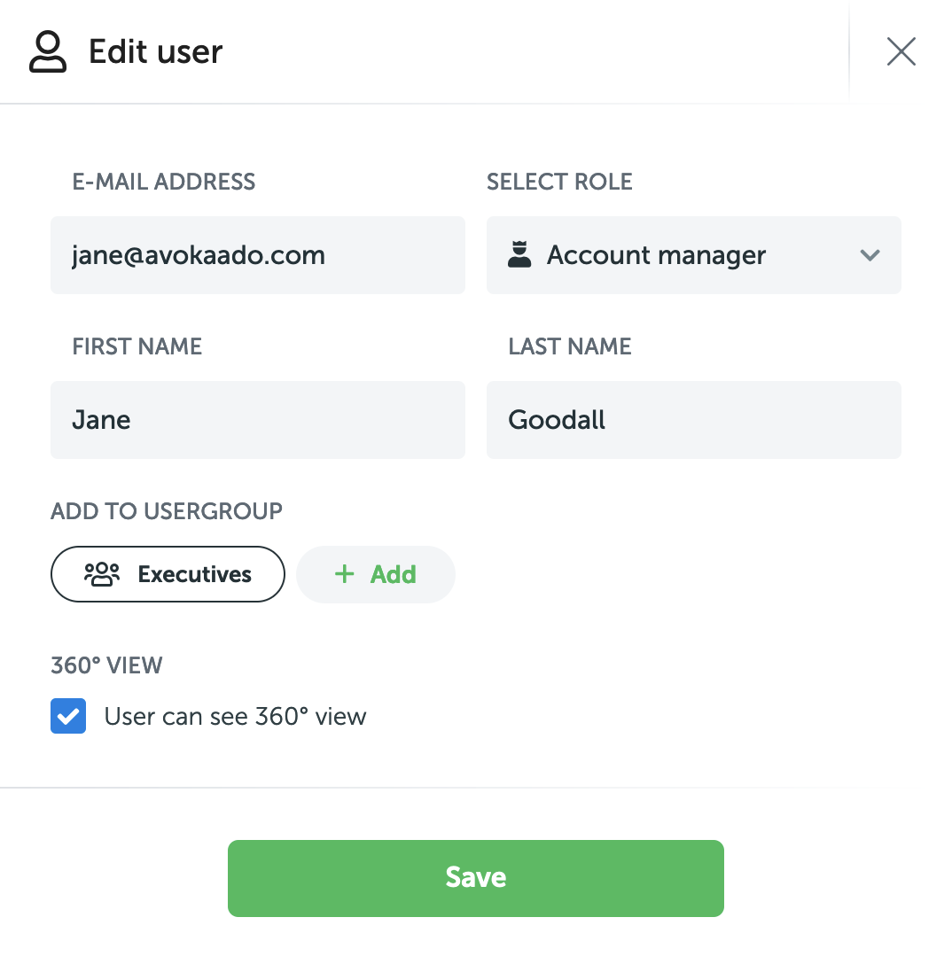Expand the role dropdown chevron

[x=870, y=255]
